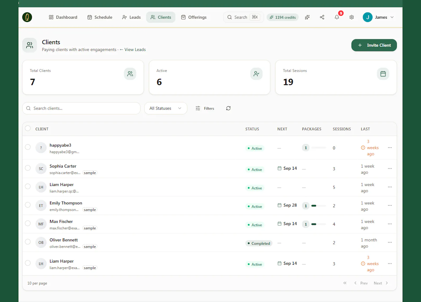The width and height of the screenshot is (421, 302).
Task: Open more options for Oliver Bennett row
Action: click(390, 242)
